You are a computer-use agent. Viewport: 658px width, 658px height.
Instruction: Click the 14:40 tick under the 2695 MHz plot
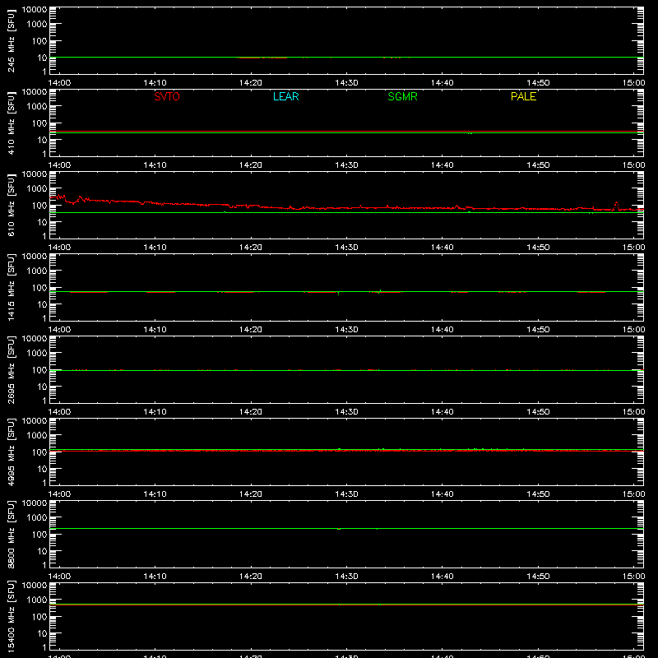tap(443, 412)
